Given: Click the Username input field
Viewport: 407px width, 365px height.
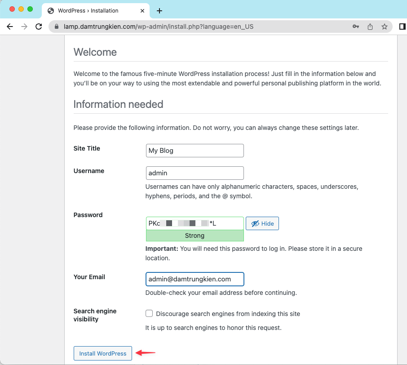Looking at the screenshot, I should pyautogui.click(x=195, y=173).
